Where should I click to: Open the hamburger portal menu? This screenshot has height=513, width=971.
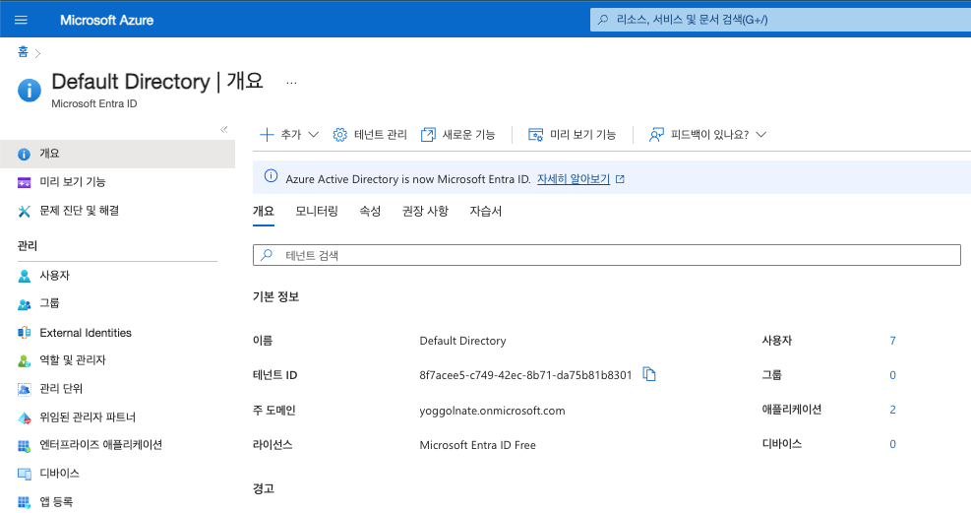click(x=21, y=20)
